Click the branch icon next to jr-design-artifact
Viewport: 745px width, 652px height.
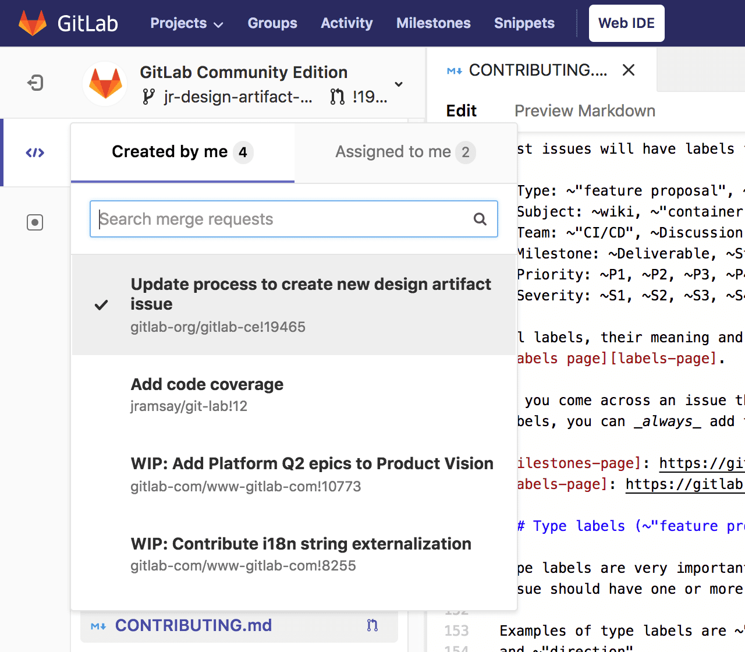click(148, 97)
